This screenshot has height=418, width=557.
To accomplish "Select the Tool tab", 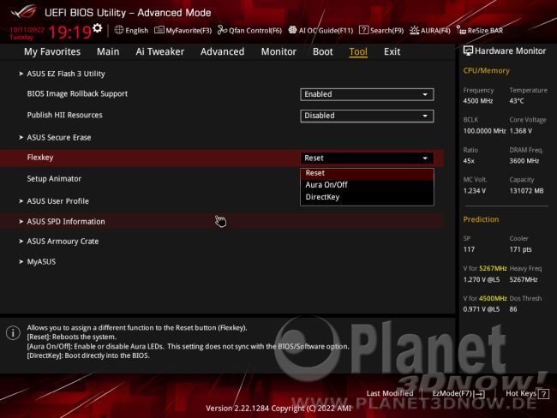I will [x=358, y=52].
